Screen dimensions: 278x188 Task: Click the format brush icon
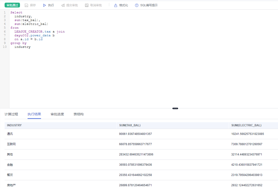116,5
